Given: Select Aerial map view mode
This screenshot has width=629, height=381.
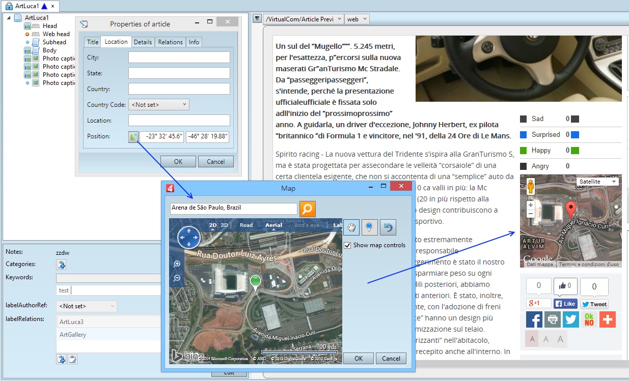Looking at the screenshot, I should point(274,225).
